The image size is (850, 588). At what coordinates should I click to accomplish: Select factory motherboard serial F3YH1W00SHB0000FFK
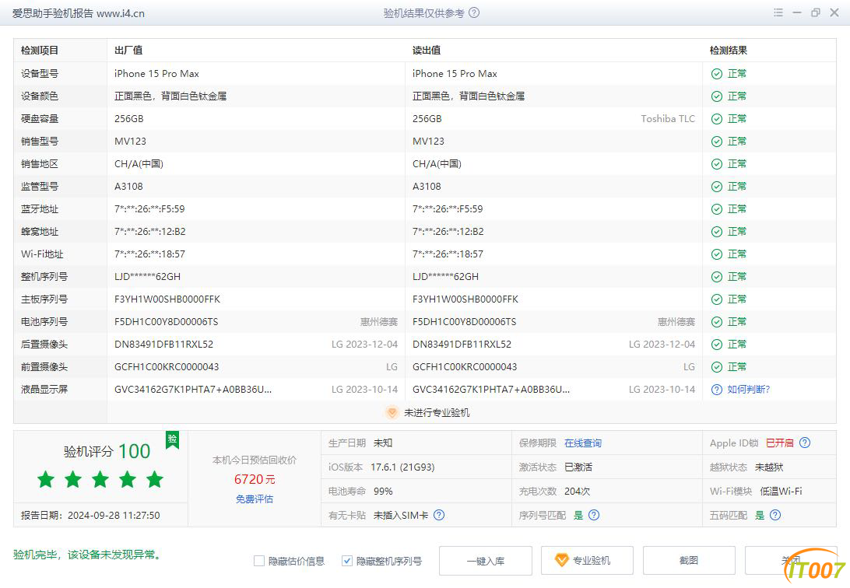click(167, 299)
